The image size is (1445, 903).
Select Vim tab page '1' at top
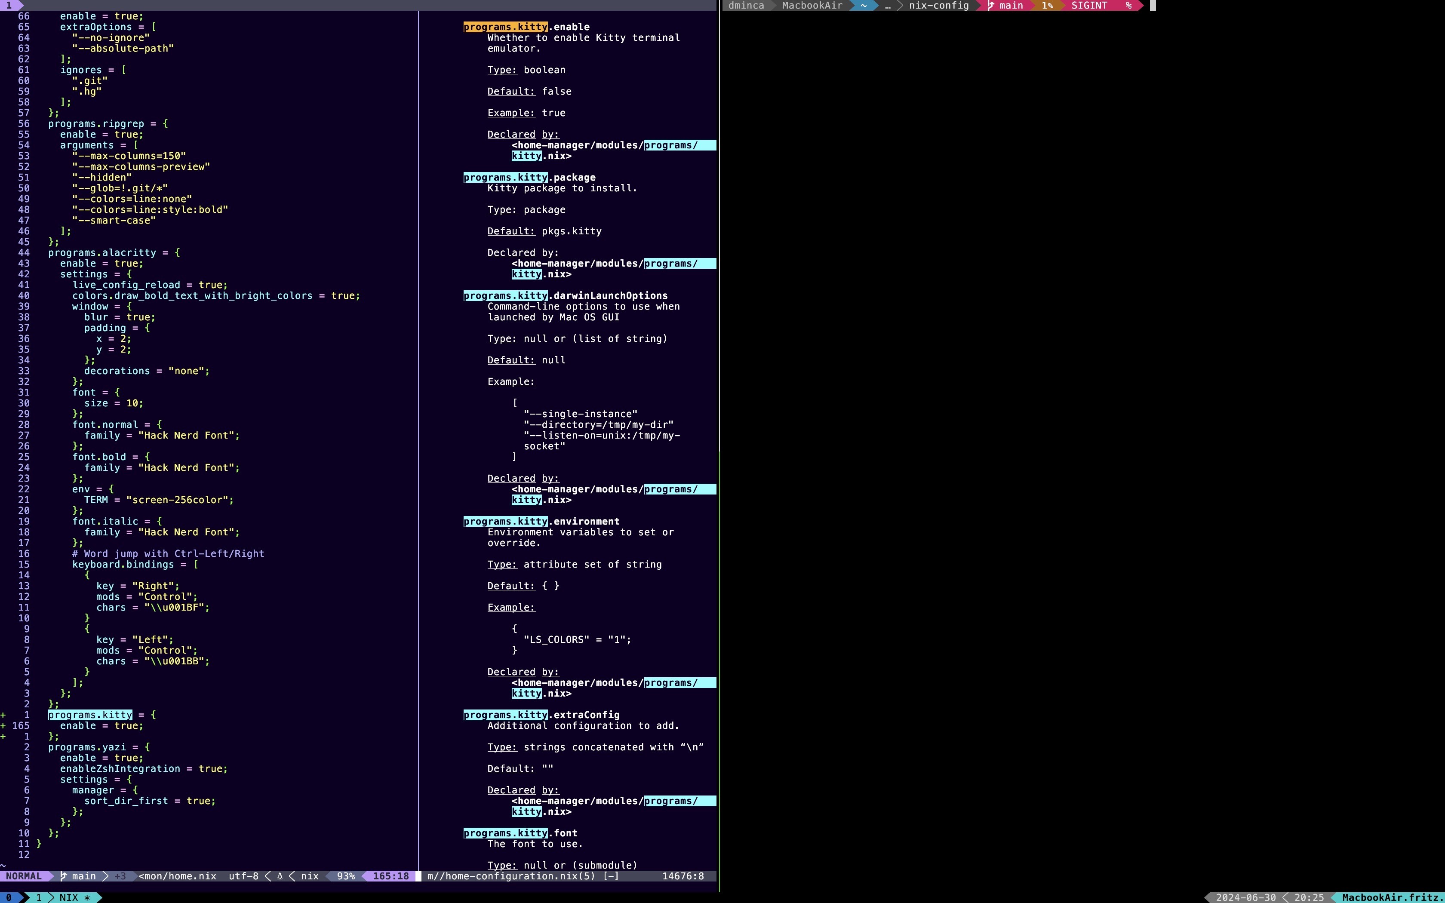point(8,5)
